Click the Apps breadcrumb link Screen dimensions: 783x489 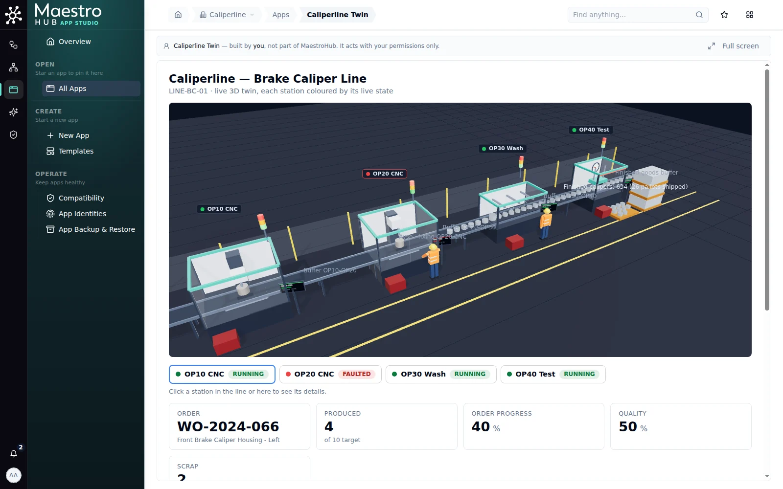[281, 15]
